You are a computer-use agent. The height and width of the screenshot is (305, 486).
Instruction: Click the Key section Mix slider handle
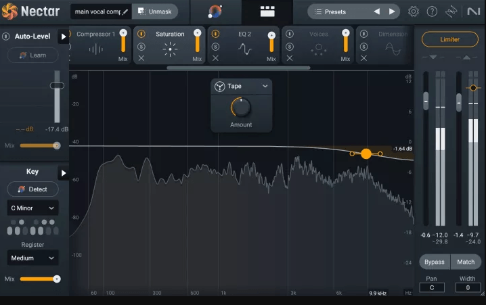coord(56,279)
